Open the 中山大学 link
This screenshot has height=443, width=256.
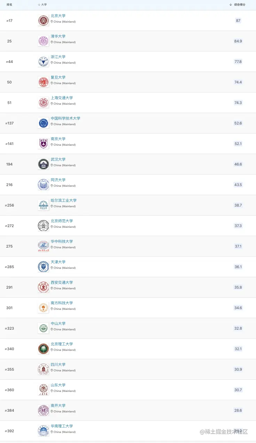58,324
